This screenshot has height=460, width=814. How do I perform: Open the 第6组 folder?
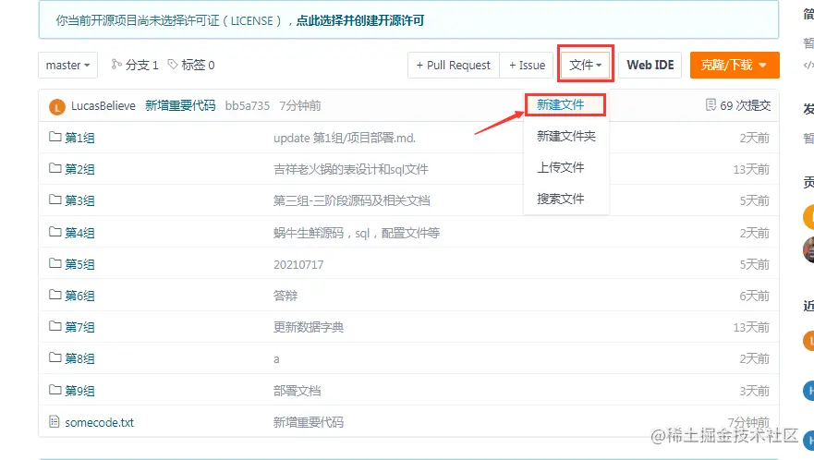79,296
